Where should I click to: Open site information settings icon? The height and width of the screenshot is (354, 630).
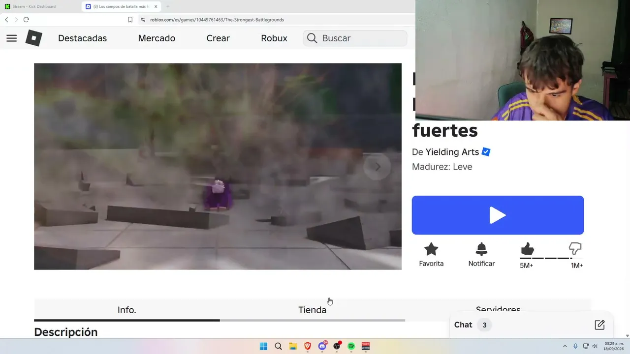tap(143, 20)
